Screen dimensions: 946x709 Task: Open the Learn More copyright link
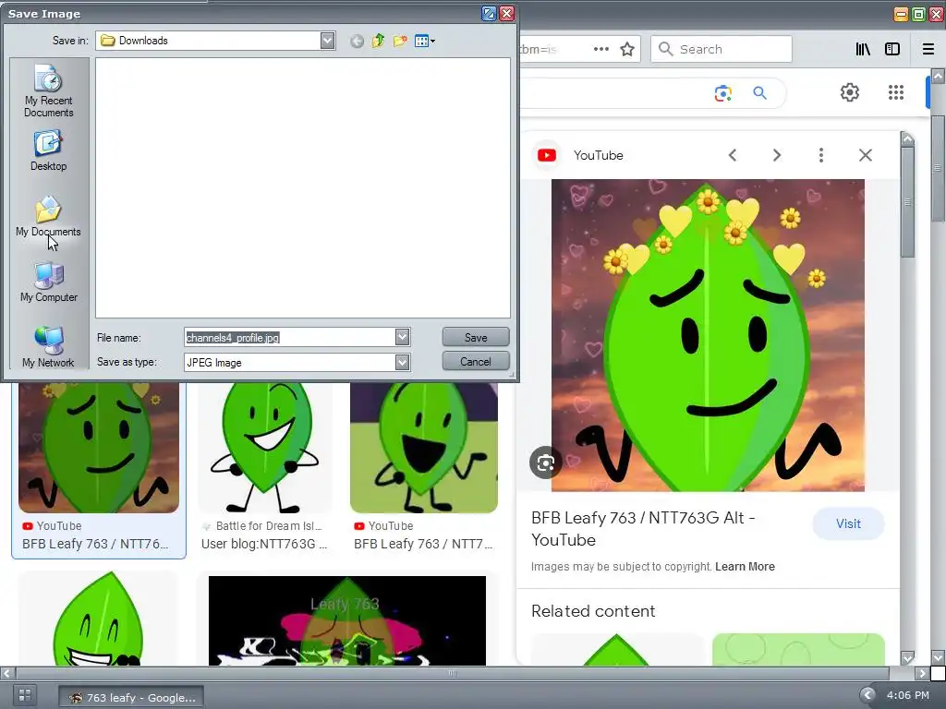click(745, 567)
